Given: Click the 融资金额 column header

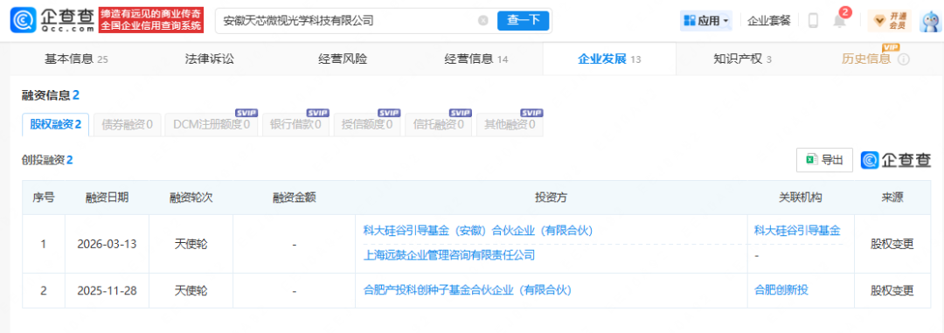Looking at the screenshot, I should (295, 198).
